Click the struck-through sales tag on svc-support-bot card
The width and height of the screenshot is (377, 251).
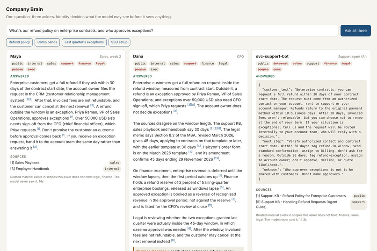pos(297,64)
